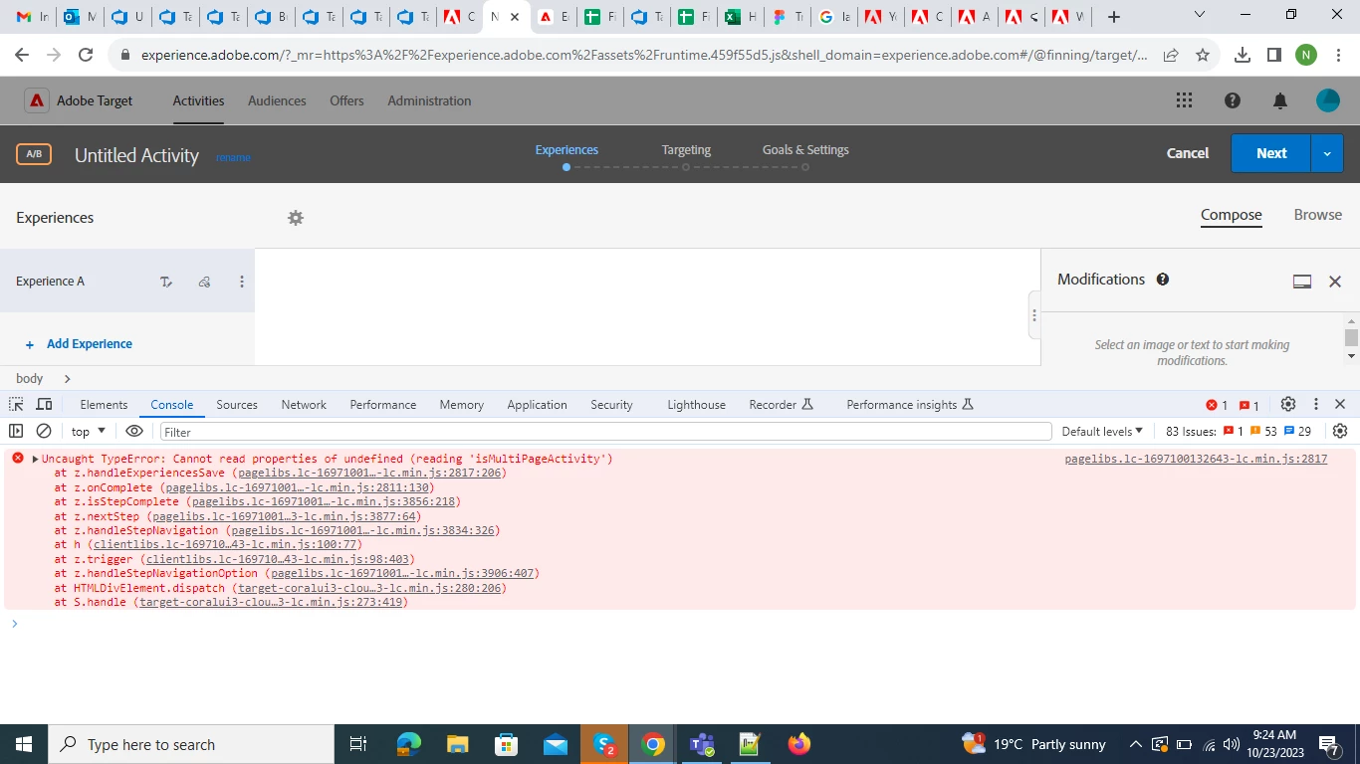Open Microsoft Teams from taskbar
This screenshot has height=764, width=1360.
pyautogui.click(x=702, y=744)
